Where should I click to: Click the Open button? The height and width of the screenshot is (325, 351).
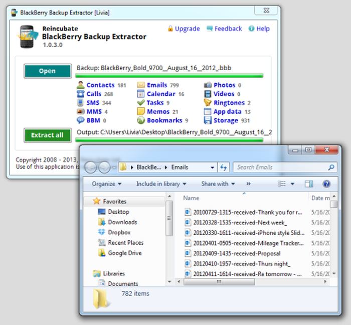point(48,71)
